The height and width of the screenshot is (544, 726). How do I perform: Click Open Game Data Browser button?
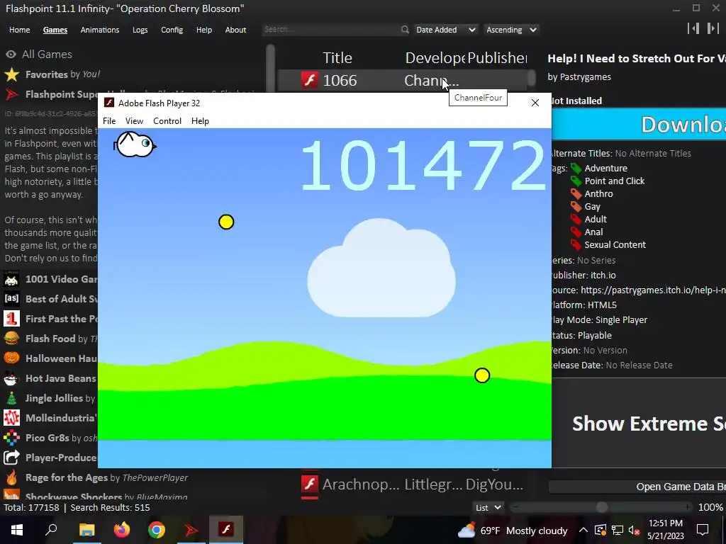point(637,487)
